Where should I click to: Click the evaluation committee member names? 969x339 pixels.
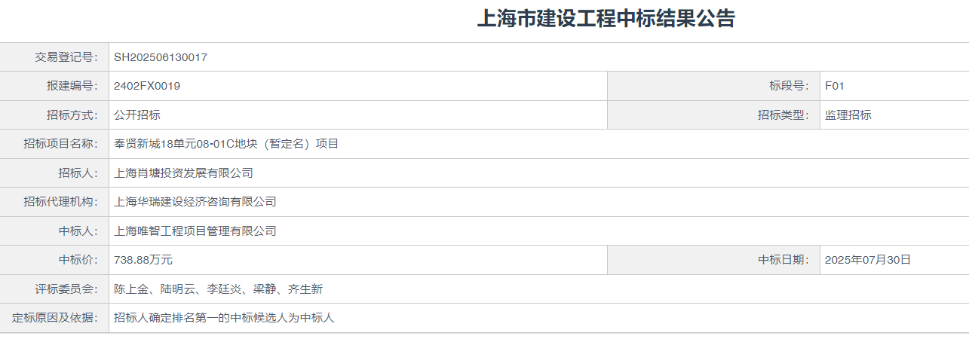point(218,289)
